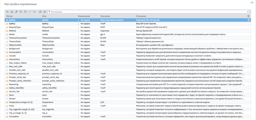Sort by the Назначение column header
The height and width of the screenshot is (120, 256).
point(84,16)
